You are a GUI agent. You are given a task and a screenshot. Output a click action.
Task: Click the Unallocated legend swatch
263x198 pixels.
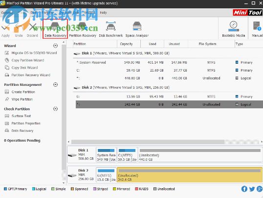(x=155, y=189)
